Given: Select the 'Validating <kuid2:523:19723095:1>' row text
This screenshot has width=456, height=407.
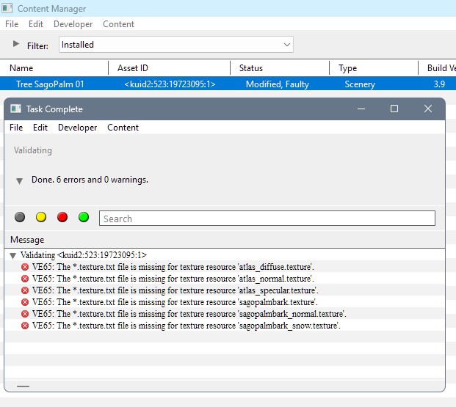Looking at the screenshot, I should tap(84, 255).
